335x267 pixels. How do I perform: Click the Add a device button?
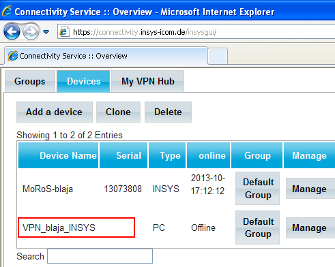[x=55, y=112]
